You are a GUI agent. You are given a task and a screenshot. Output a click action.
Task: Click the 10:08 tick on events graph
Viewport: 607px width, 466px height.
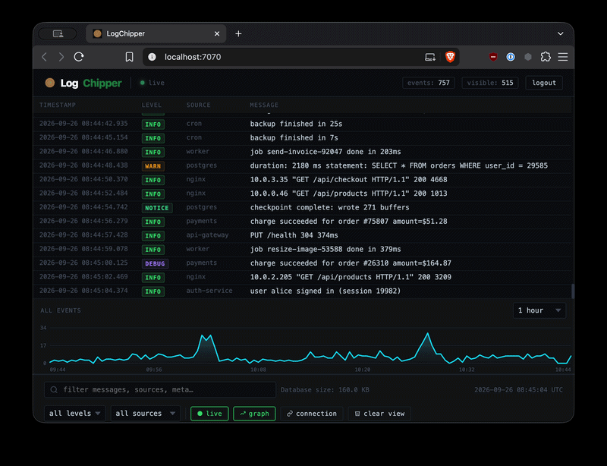coord(258,370)
